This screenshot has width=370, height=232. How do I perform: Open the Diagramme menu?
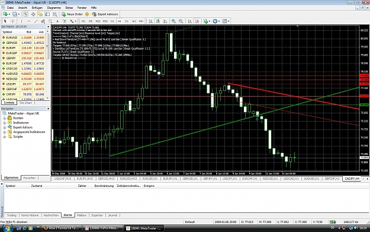[54, 8]
